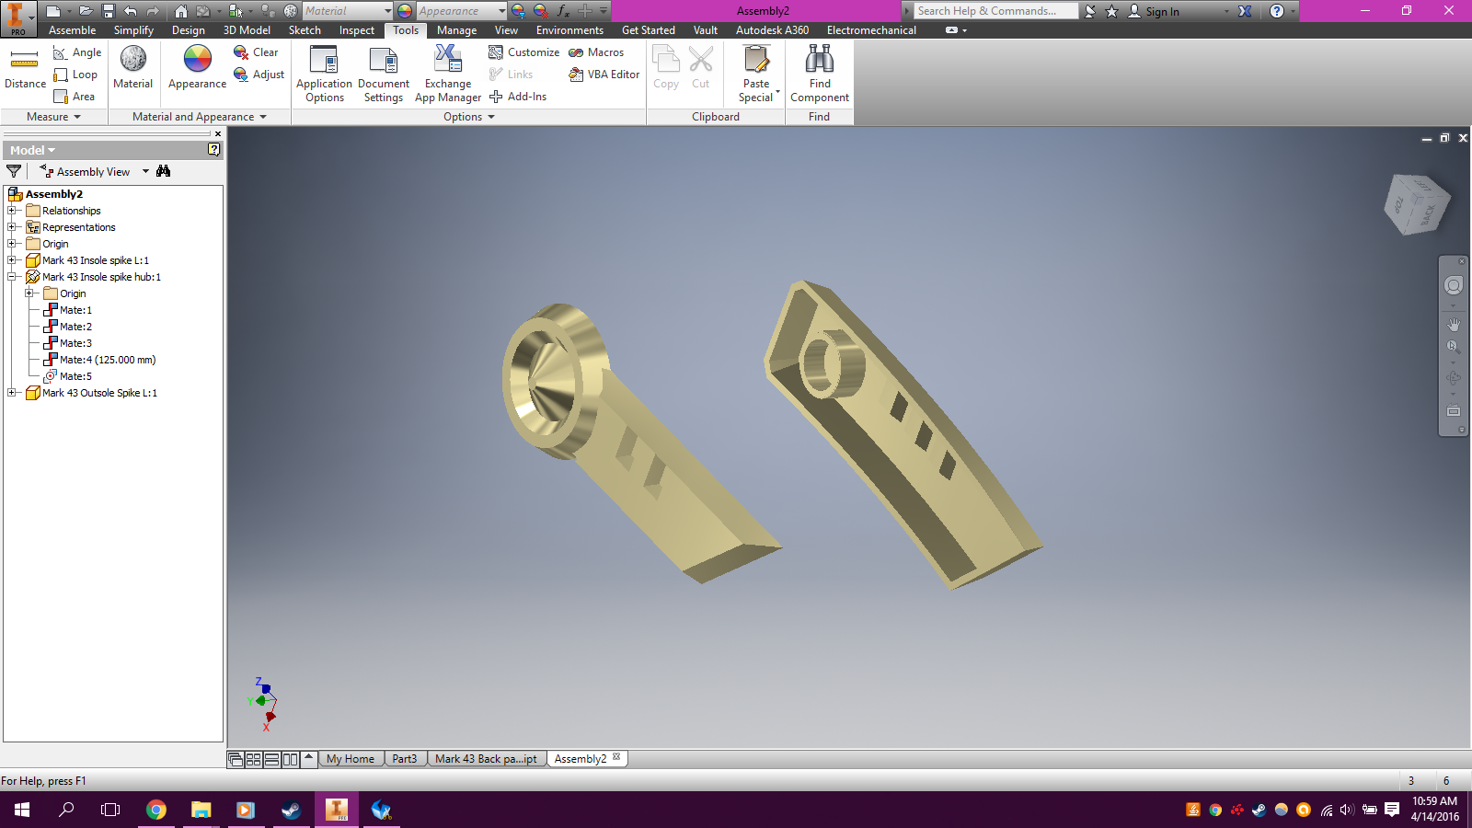Expand the Mark 43 Outsole Spike L:1 node
This screenshot has width=1472, height=828.
(12, 393)
